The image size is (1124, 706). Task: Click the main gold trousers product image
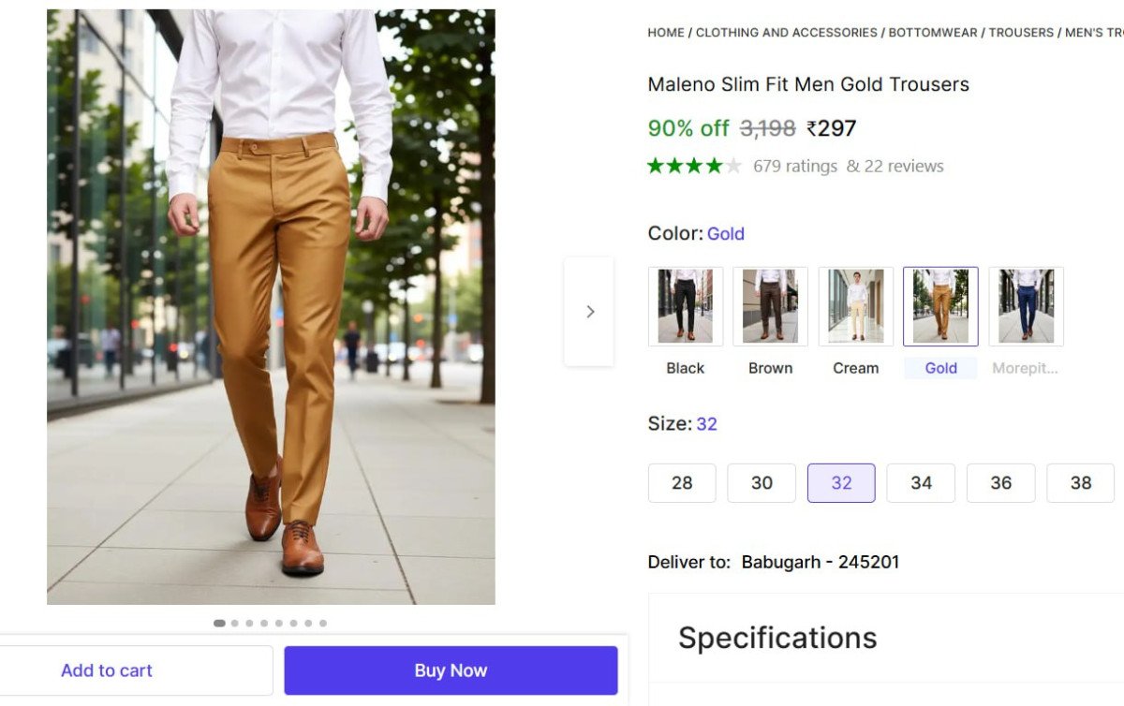coord(271,307)
